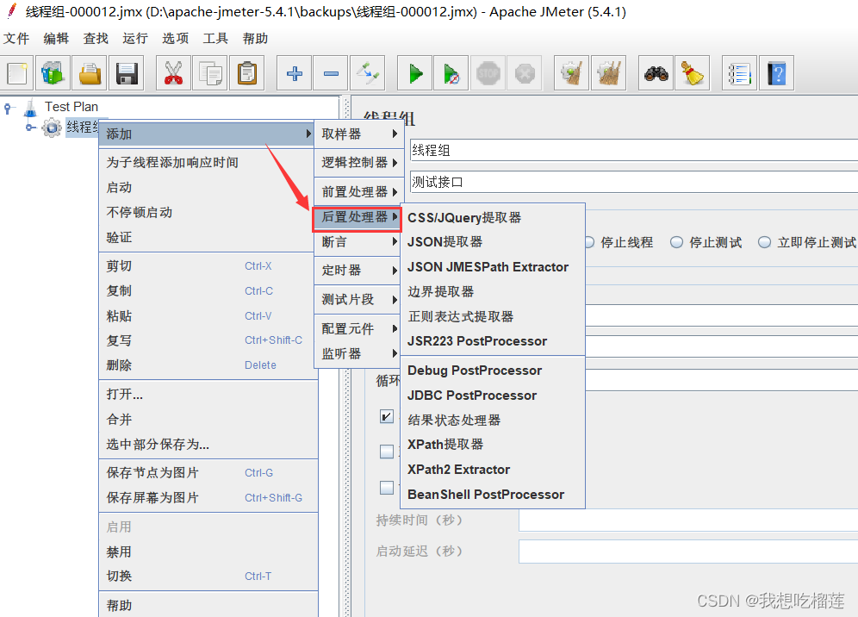Click the Save floppy disk icon

(127, 72)
